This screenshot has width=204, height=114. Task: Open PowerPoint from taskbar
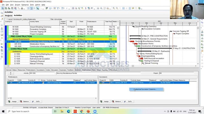[x=88, y=111]
